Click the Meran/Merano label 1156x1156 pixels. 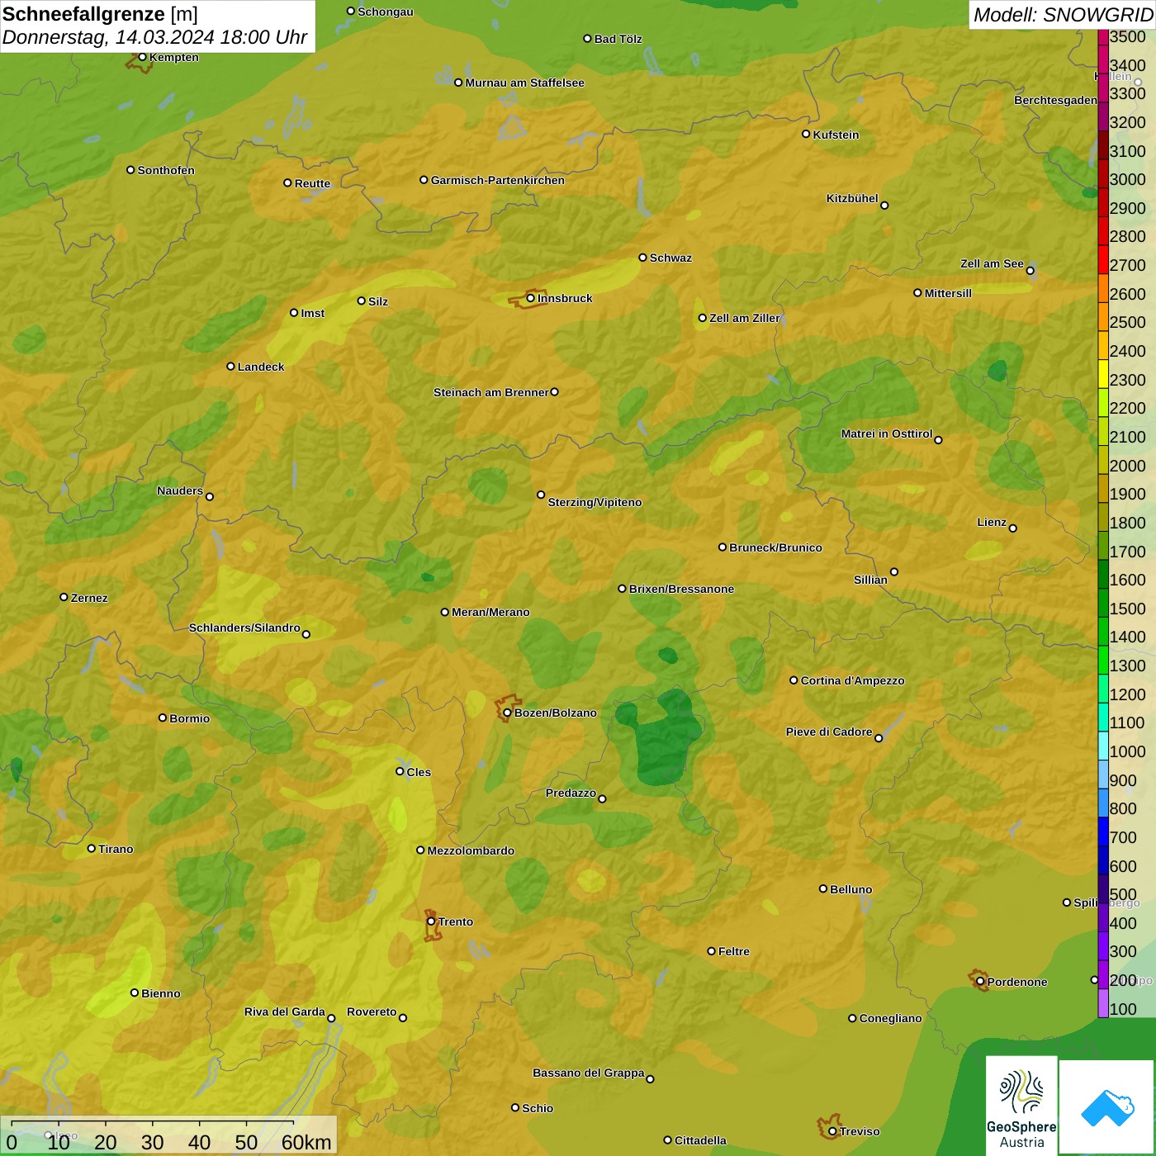click(x=490, y=612)
